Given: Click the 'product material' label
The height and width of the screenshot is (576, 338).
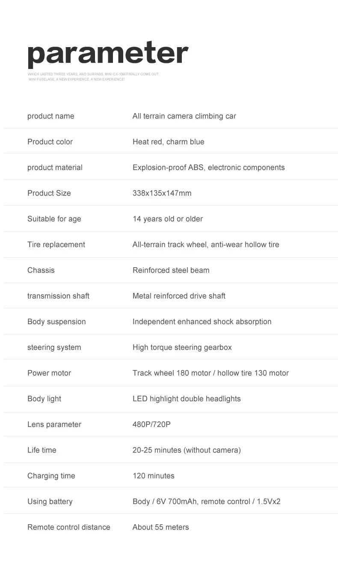Looking at the screenshot, I should 55,167.
